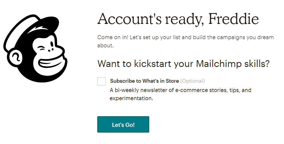Screen dimensions: 284x144
Task: Click the 'Come on in!' welcome paragraph
Action: tap(185, 41)
